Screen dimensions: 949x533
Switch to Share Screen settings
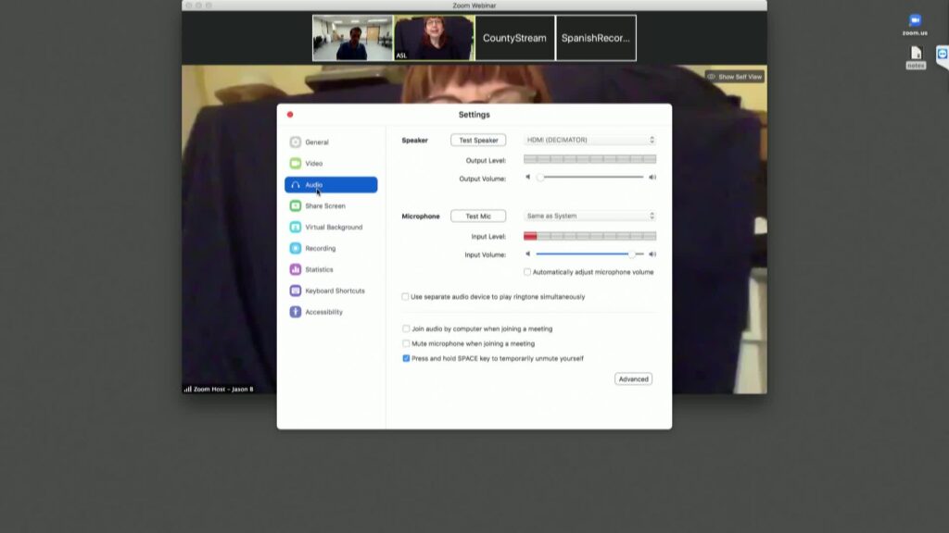331,206
